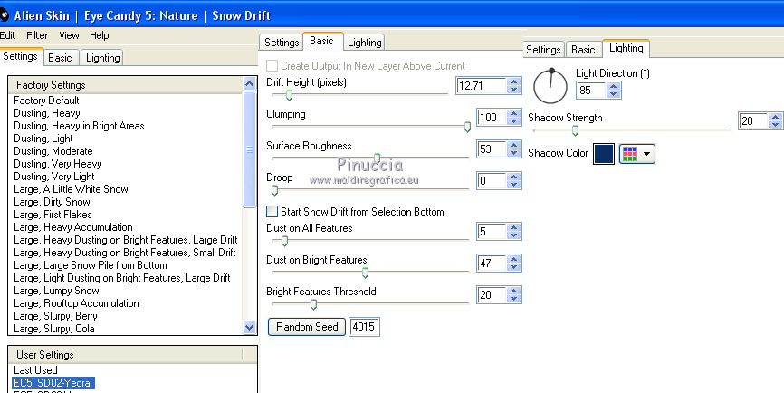Decrease Dust on Bright Features stepper

tap(513, 267)
